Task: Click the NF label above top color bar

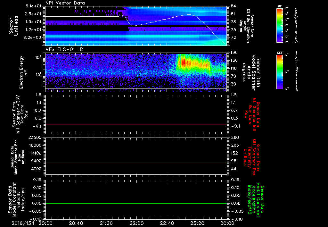Action: click(280, 6)
